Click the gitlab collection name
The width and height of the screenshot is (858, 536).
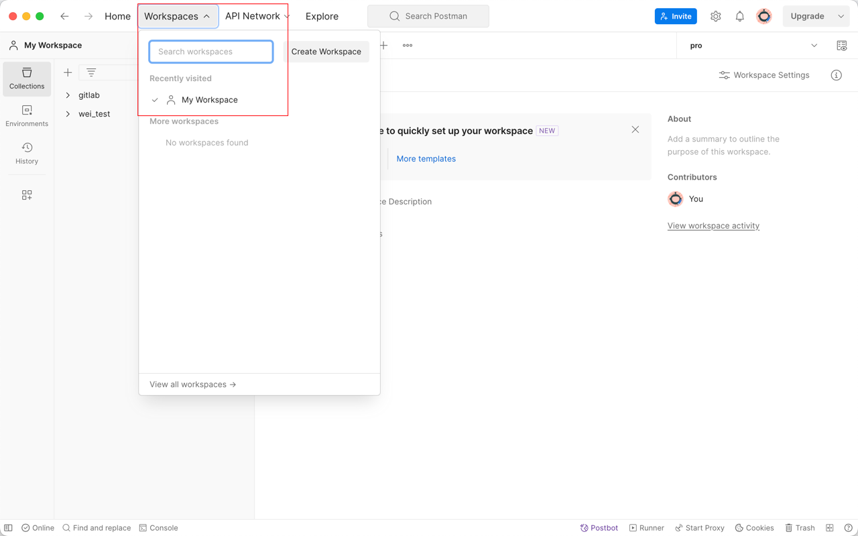[89, 95]
